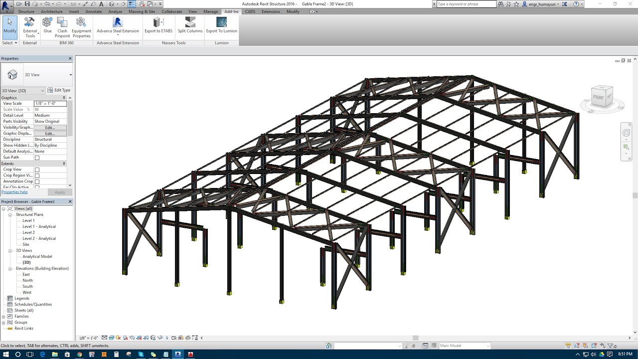Open Equipment Properties
The image size is (638, 359).
click(81, 27)
